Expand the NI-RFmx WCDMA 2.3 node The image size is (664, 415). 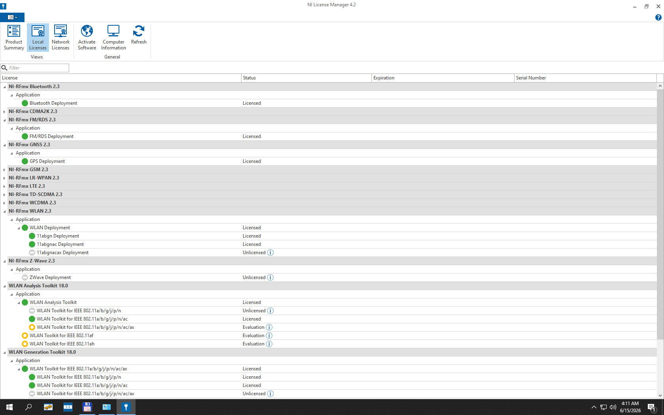[4, 203]
